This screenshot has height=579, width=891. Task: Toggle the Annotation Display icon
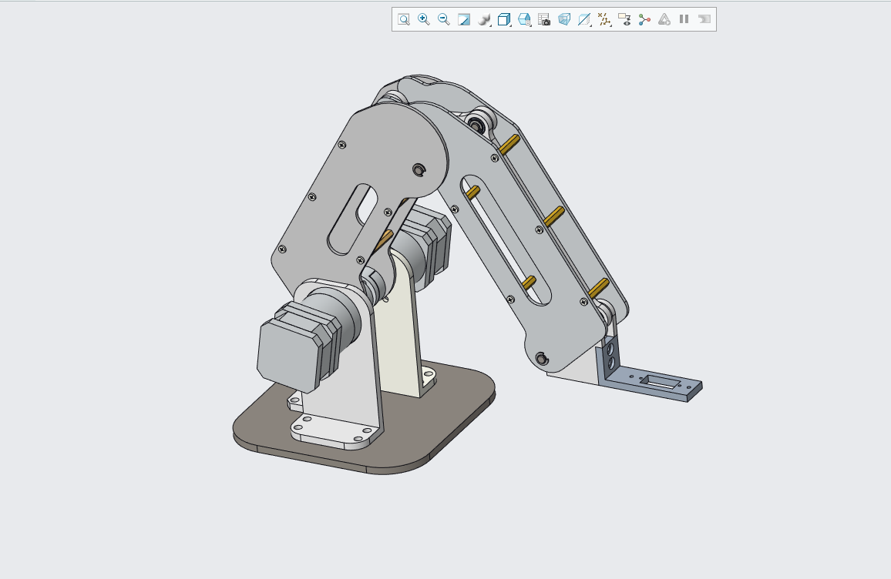click(x=624, y=19)
